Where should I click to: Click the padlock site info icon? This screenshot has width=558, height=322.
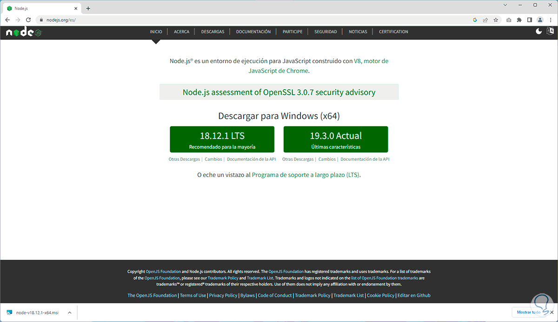pos(41,20)
